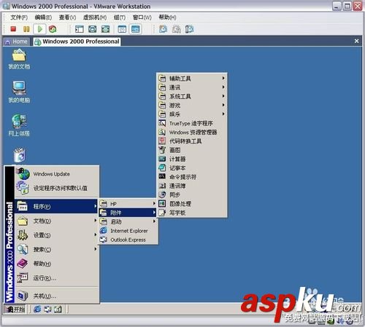Open 代码转换工具 from accessories
Image resolution: width=365 pixels, height=327 pixels.
[x=192, y=141]
